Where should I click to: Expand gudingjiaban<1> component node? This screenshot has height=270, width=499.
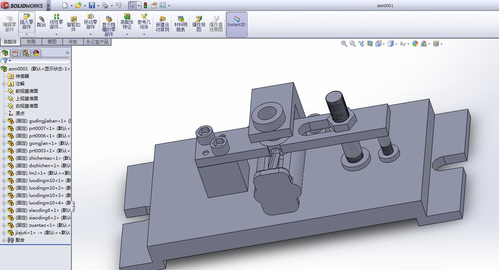click(4, 121)
